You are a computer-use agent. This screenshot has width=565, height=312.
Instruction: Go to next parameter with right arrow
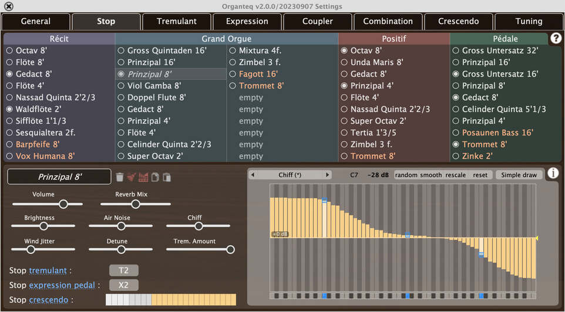coord(327,175)
